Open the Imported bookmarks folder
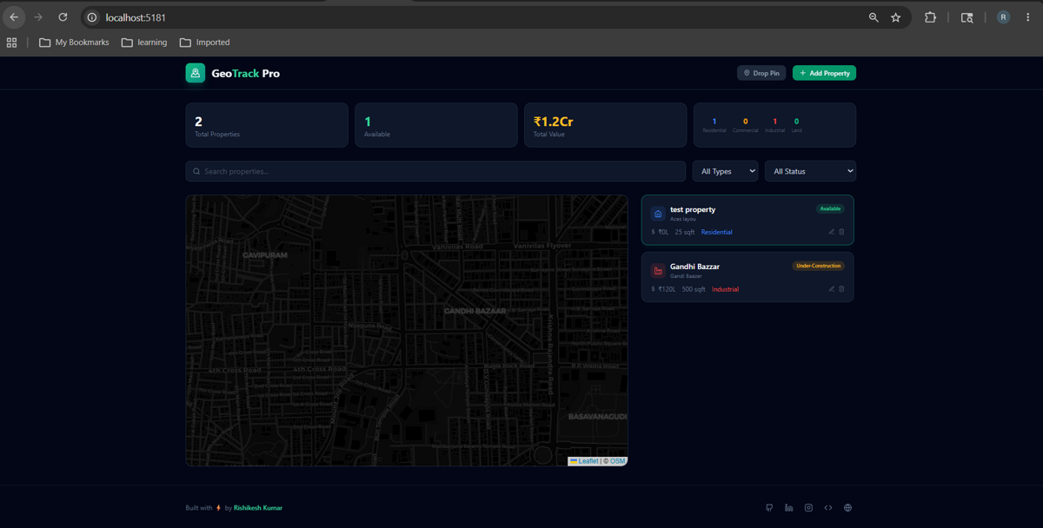Viewport: 1043px width, 528px height. point(204,42)
